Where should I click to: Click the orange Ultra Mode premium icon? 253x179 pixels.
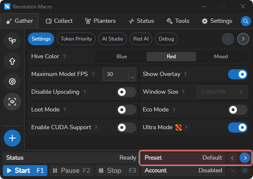pos(178,127)
